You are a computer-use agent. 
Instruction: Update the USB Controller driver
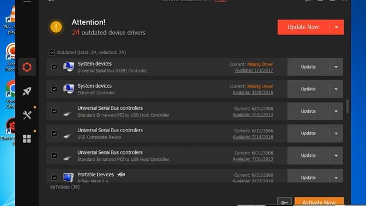pyautogui.click(x=308, y=67)
